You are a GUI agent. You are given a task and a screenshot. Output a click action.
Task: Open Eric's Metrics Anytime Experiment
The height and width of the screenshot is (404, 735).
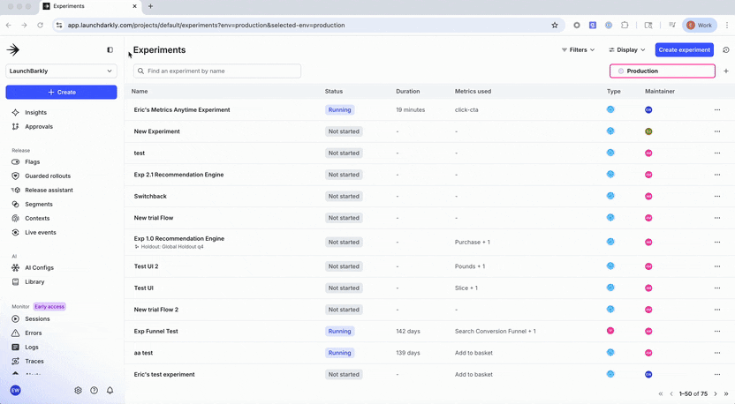click(x=181, y=110)
